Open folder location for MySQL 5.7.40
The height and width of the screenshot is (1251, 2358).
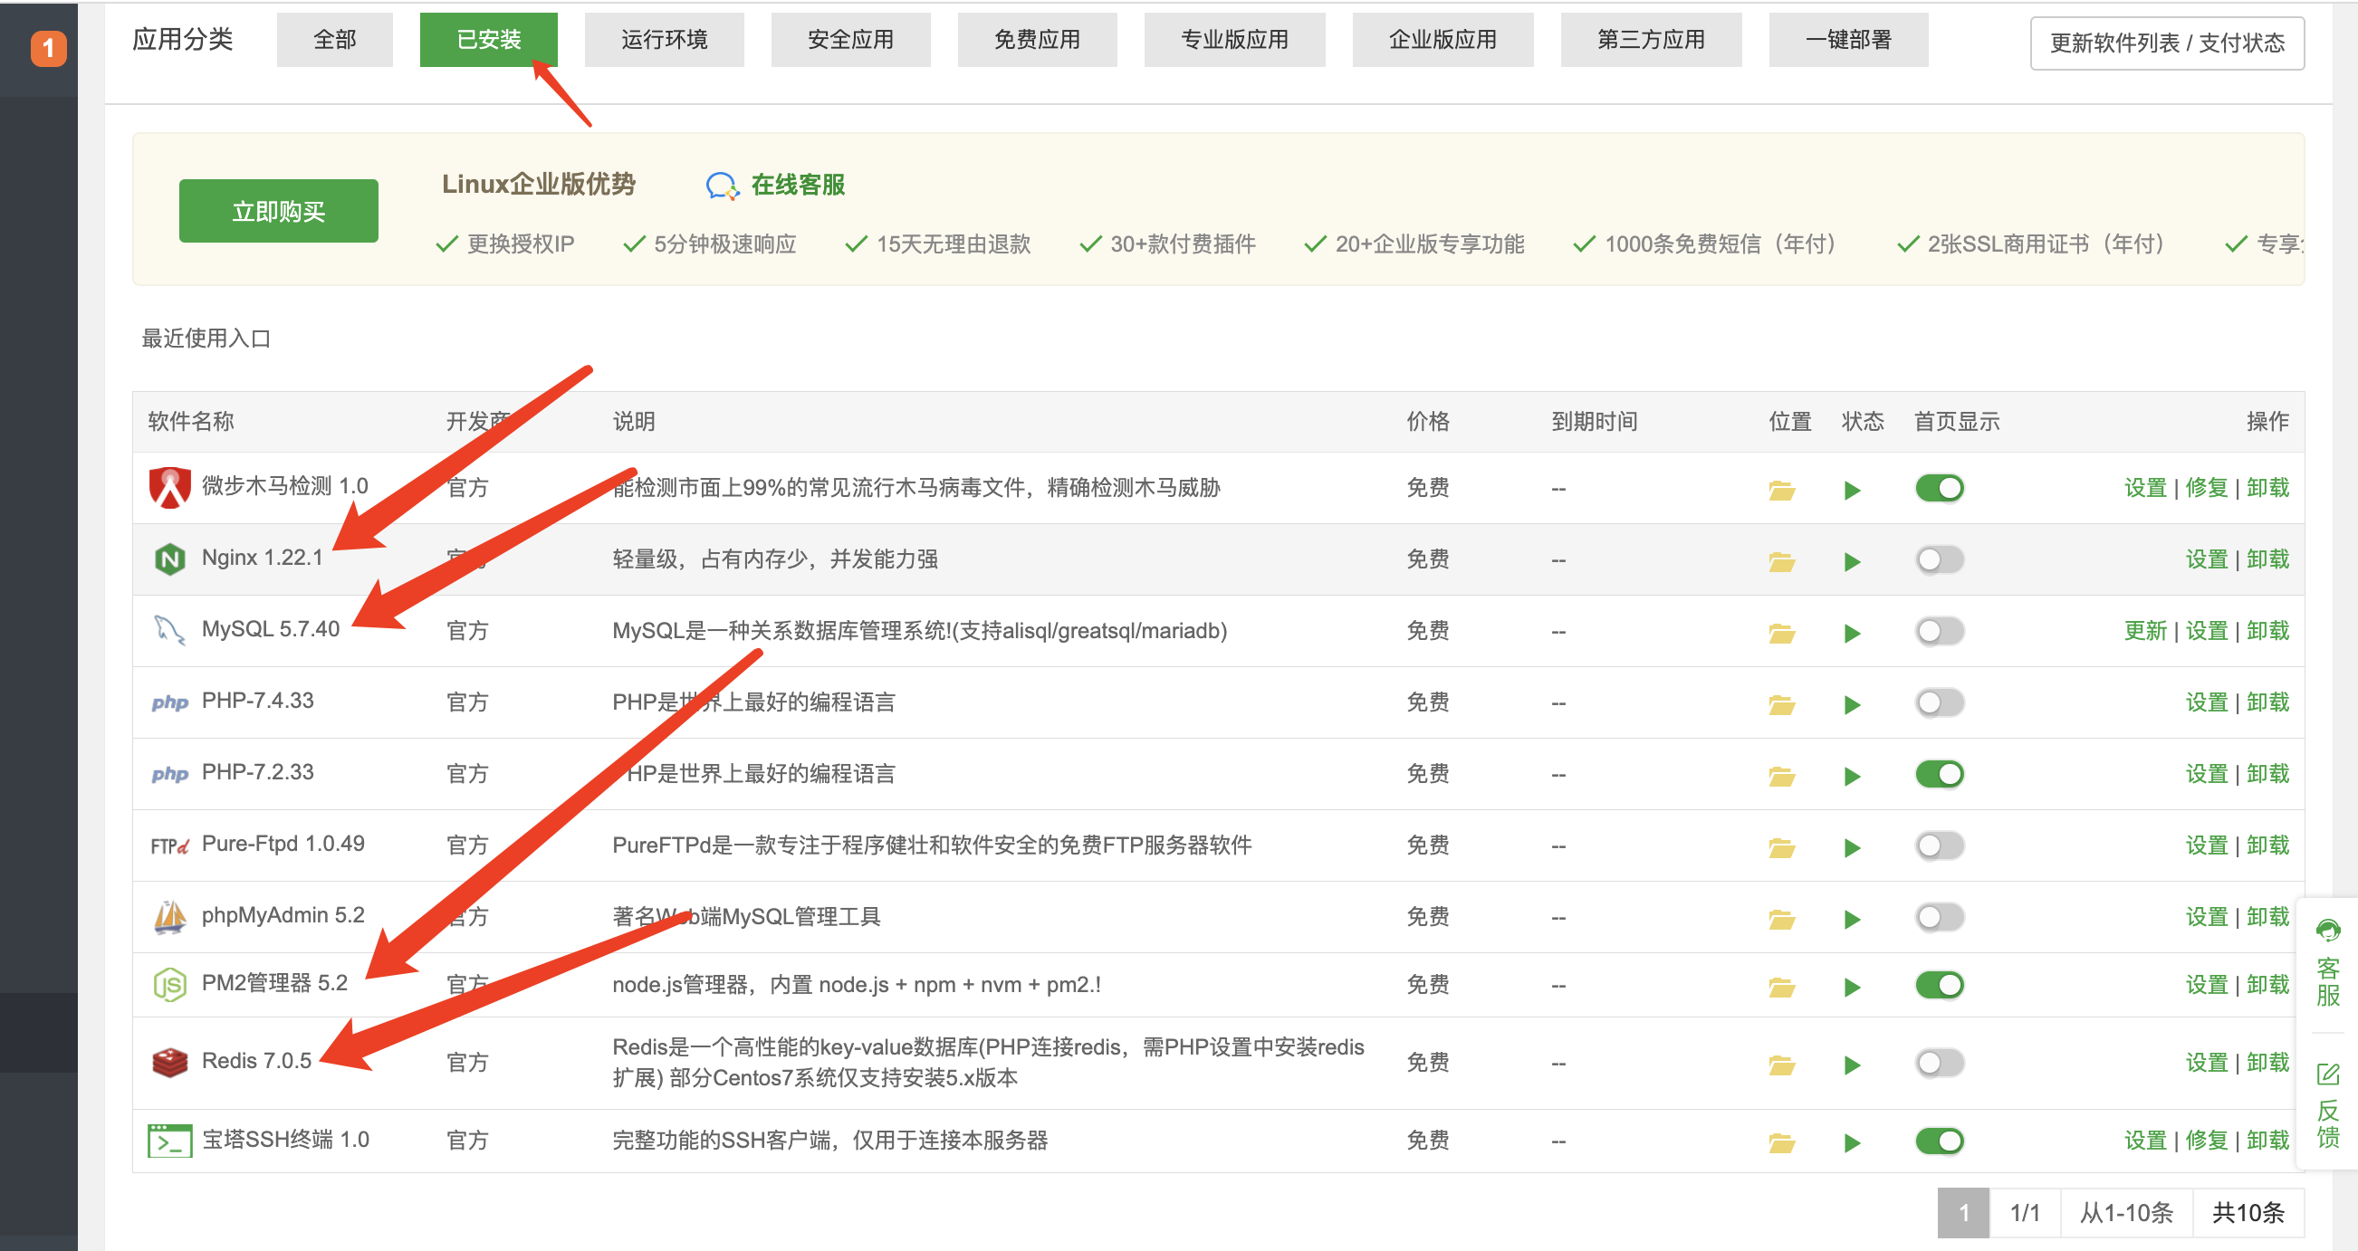(1781, 633)
